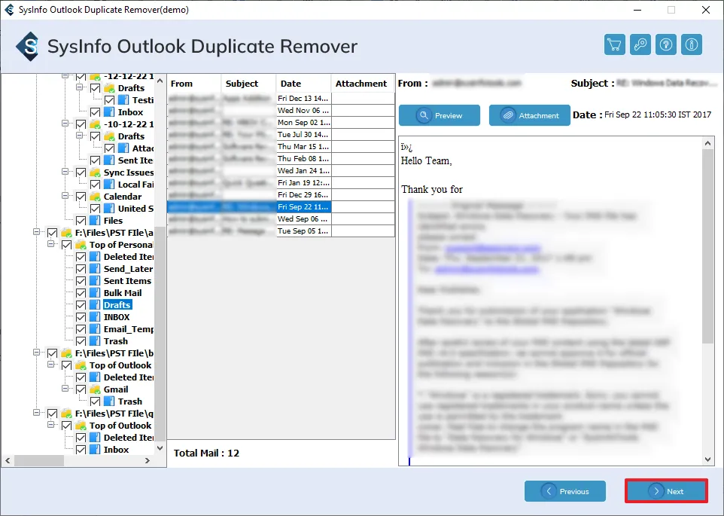724x516 pixels.
Task: Toggle the Sent Items checkbox
Action: point(81,281)
